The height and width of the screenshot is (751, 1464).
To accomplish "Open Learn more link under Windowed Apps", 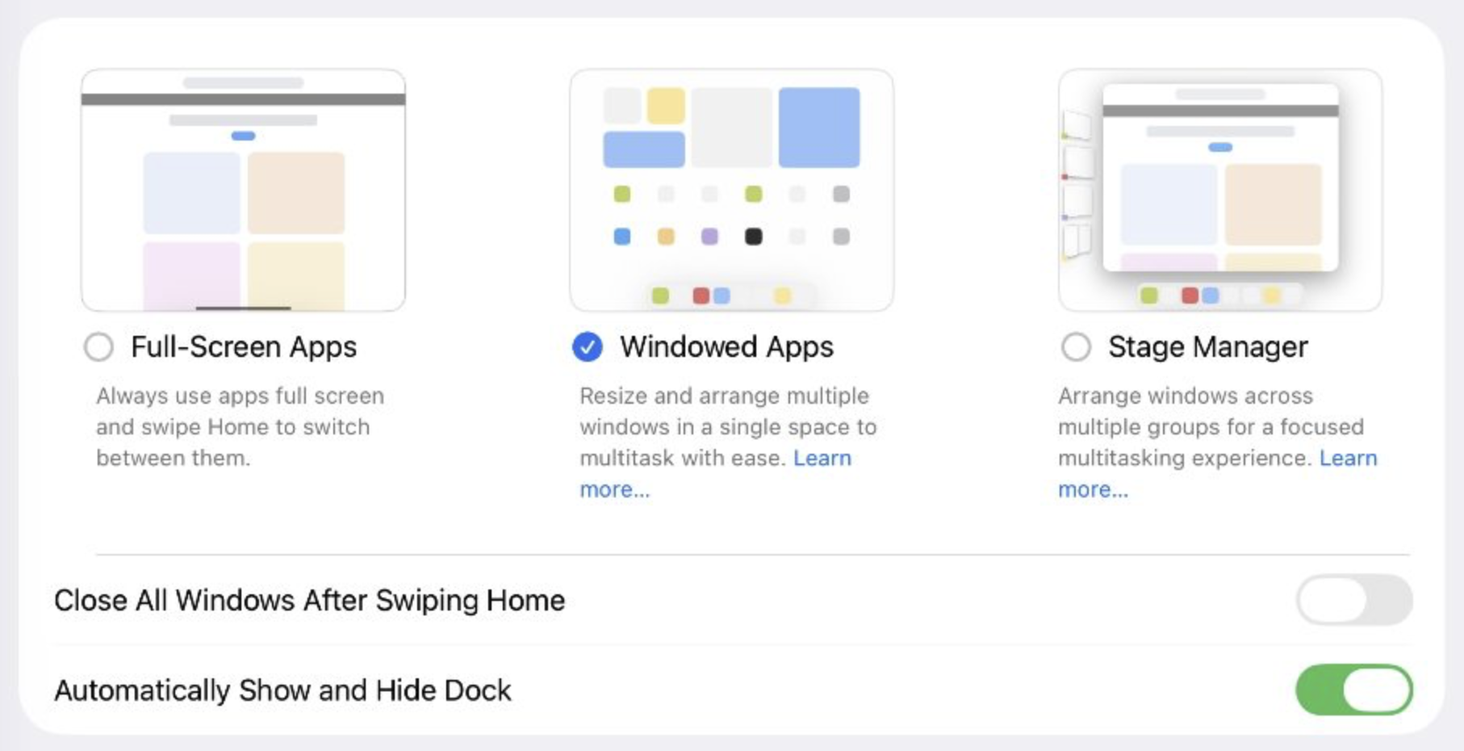I will click(822, 458).
